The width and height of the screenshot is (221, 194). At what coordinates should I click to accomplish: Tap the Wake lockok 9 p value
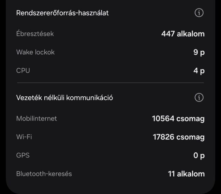[x=199, y=52]
